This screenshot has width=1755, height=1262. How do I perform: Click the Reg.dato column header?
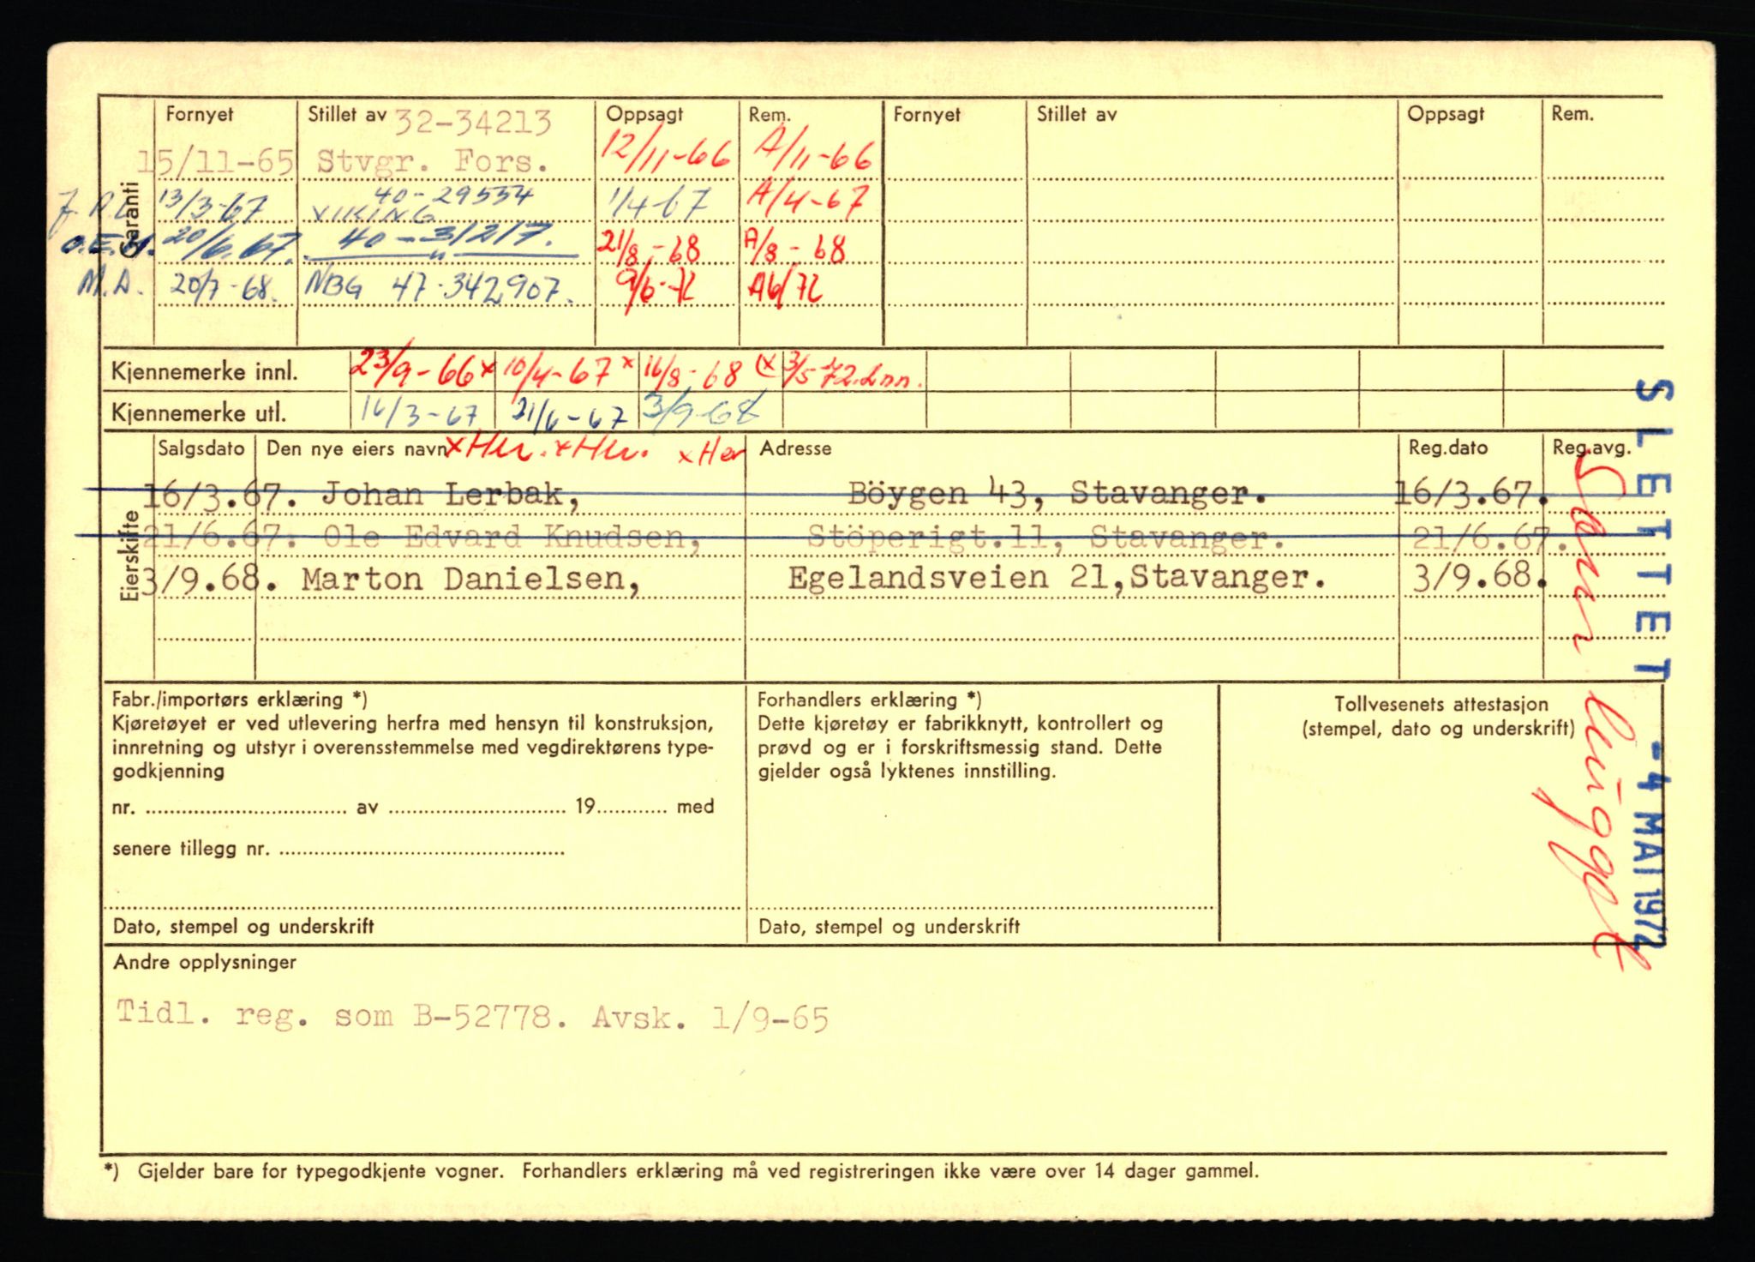[1448, 448]
